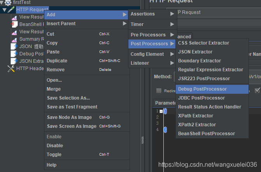Click the Debug Post element tree icon
The width and height of the screenshot is (261, 172).
pyautogui.click(x=14, y=54)
